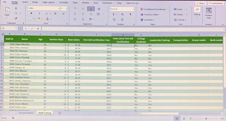Switch to the Documentation sheet tab
Viewport: 226px width, 121px height.
click(x=26, y=113)
